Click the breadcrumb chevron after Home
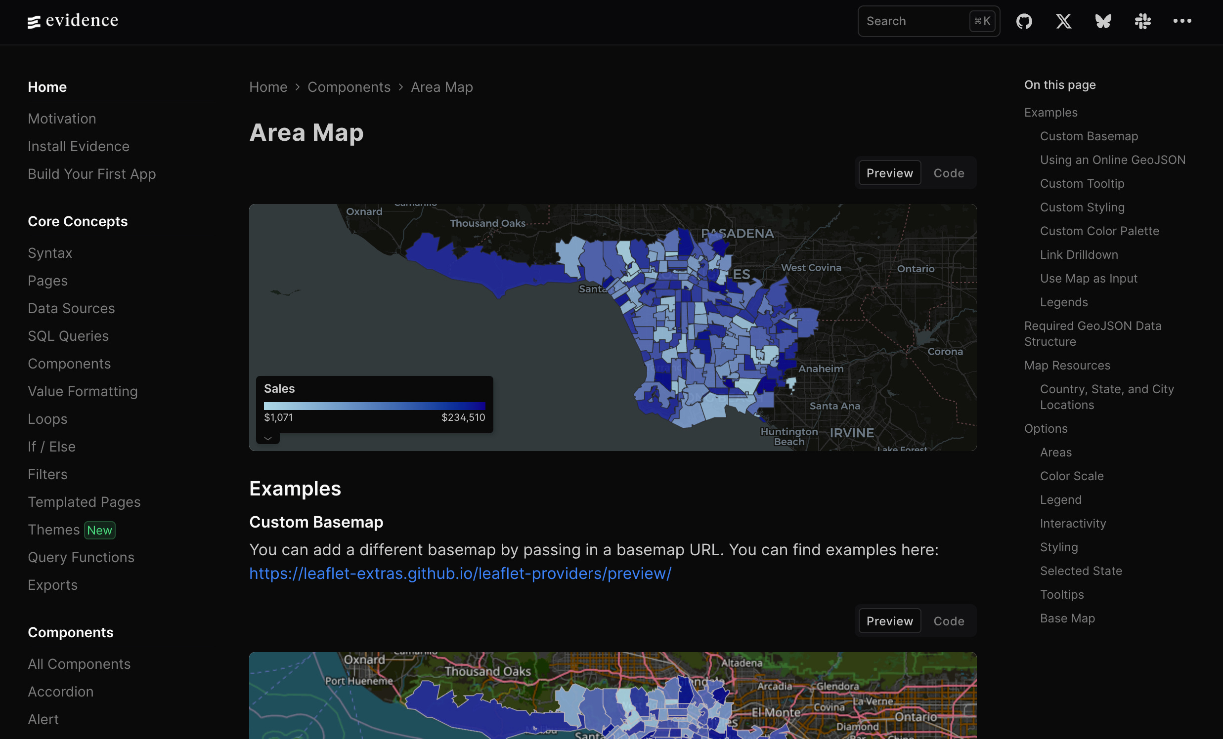This screenshot has width=1223, height=739. click(x=297, y=87)
